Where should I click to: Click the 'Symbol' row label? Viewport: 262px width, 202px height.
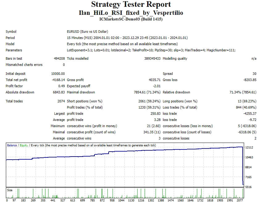[11, 32]
